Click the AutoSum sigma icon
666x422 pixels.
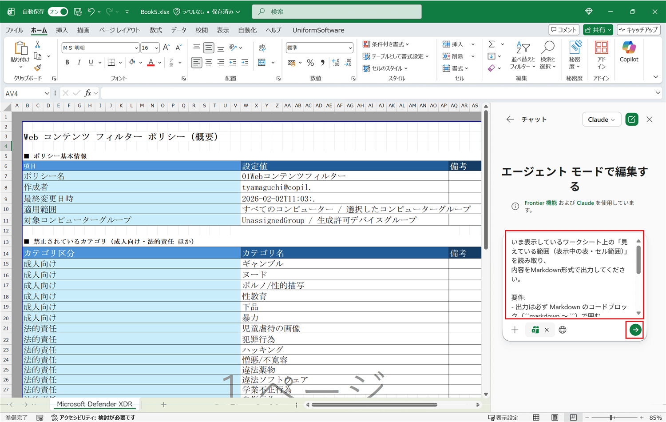pyautogui.click(x=492, y=44)
